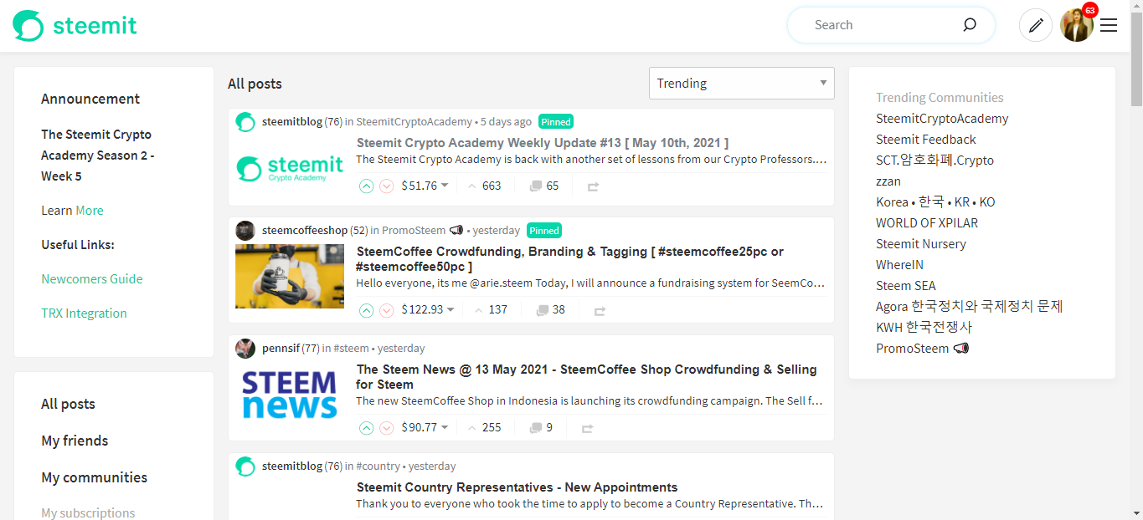Show voters list for 255 votes

pyautogui.click(x=484, y=427)
